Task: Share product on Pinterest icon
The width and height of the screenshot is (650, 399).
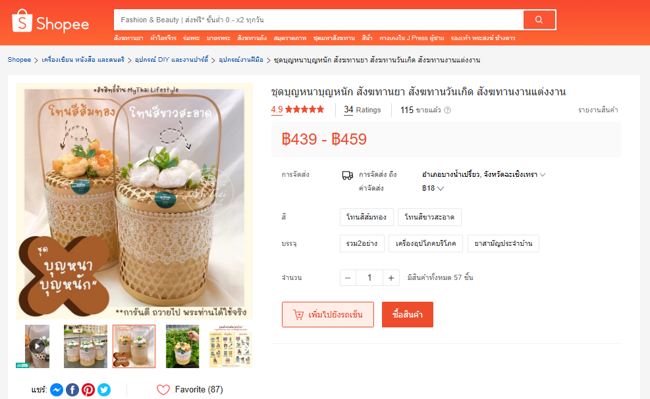Action: (88, 390)
